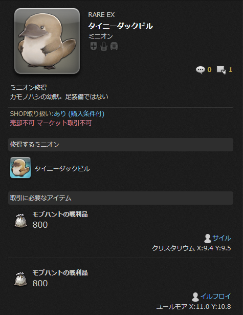The height and width of the screenshot is (315, 243).
Task: Click SHOP取り扱い あり (購入条件付) link
Action: tap(79, 114)
